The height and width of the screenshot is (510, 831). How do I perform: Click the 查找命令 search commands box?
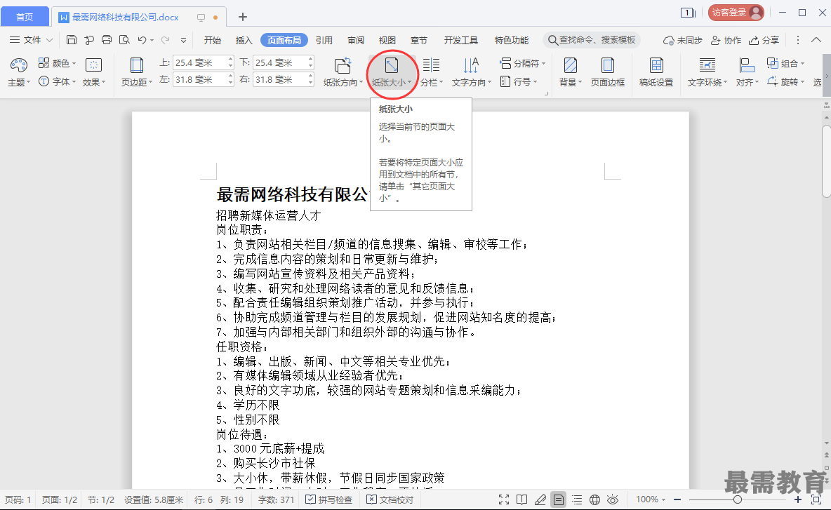592,40
